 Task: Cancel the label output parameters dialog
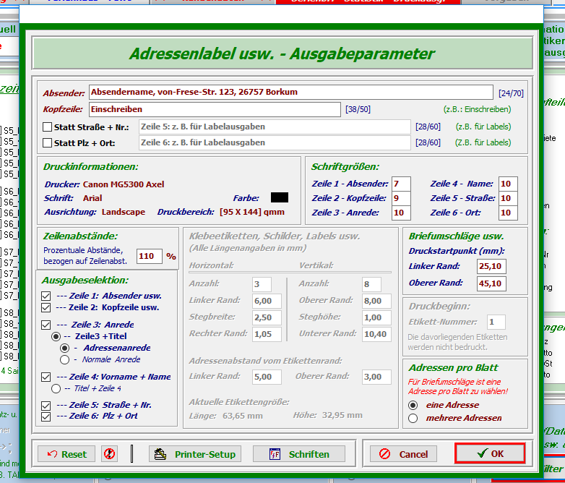click(x=404, y=454)
